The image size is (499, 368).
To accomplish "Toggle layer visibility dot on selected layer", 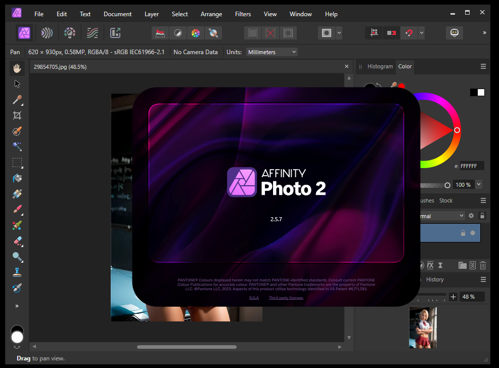I will (x=473, y=233).
